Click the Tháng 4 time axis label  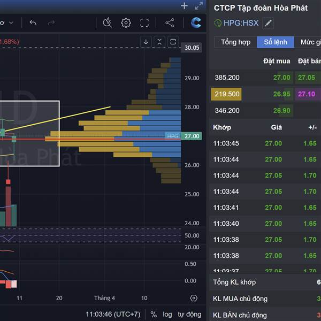click(104, 298)
